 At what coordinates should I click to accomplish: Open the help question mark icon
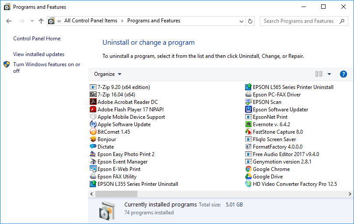tap(343, 74)
